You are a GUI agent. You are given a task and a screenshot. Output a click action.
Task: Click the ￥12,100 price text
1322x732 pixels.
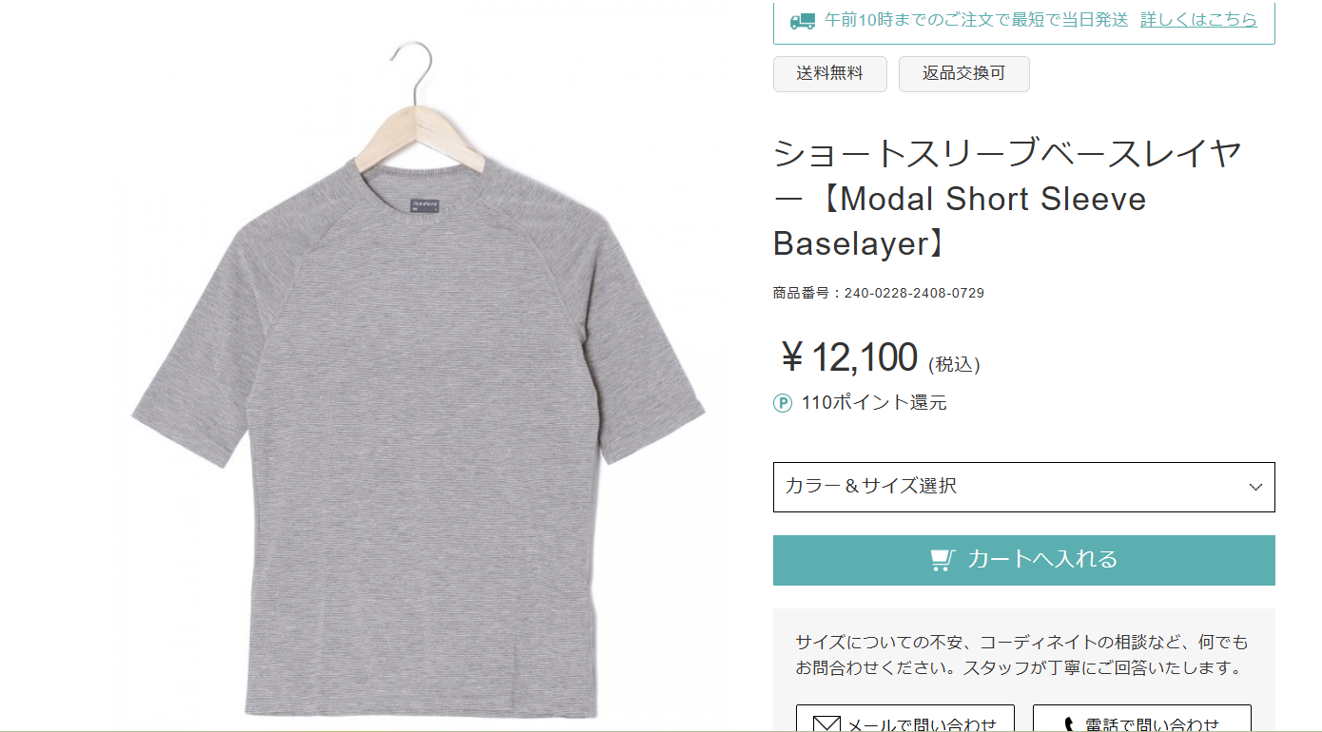848,358
